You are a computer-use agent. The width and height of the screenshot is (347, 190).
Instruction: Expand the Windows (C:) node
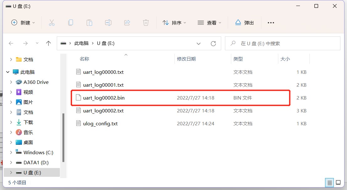pyautogui.click(x=11, y=152)
